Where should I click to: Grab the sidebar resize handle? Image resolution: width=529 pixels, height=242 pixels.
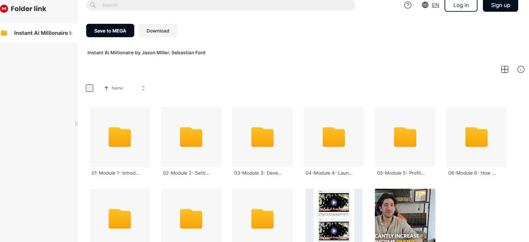(76, 124)
